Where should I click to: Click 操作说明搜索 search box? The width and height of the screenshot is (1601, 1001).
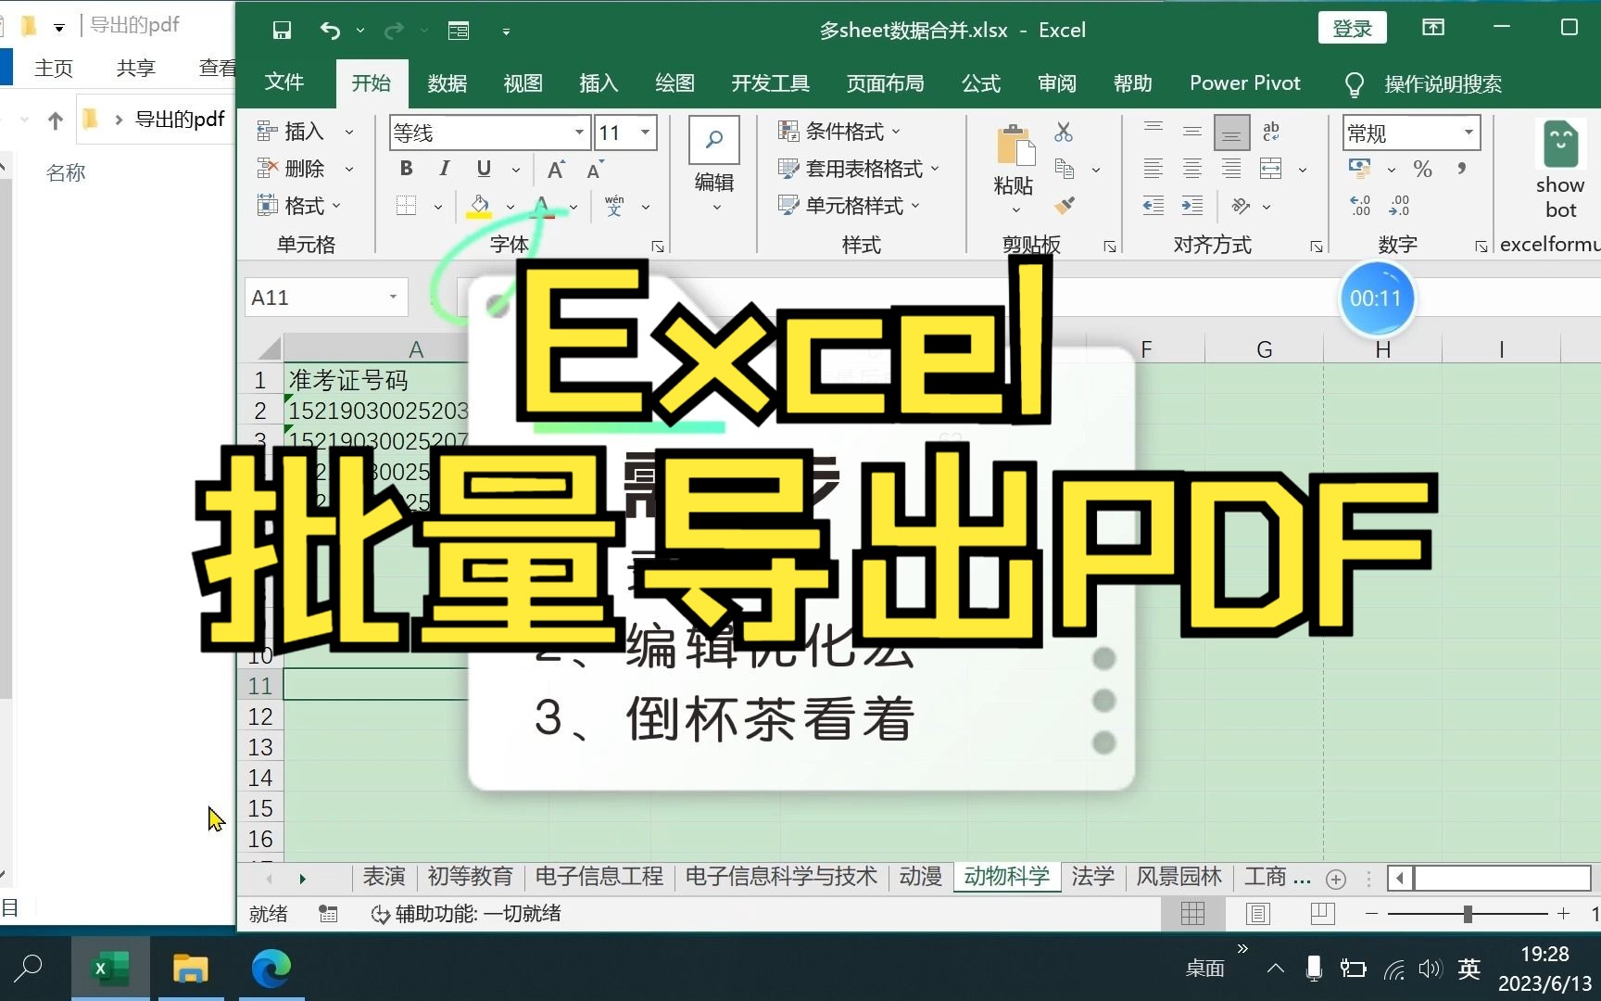tap(1443, 84)
